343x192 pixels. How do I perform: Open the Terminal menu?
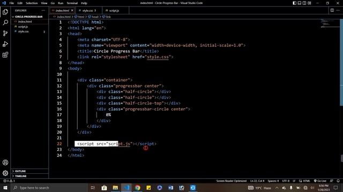(72, 3)
